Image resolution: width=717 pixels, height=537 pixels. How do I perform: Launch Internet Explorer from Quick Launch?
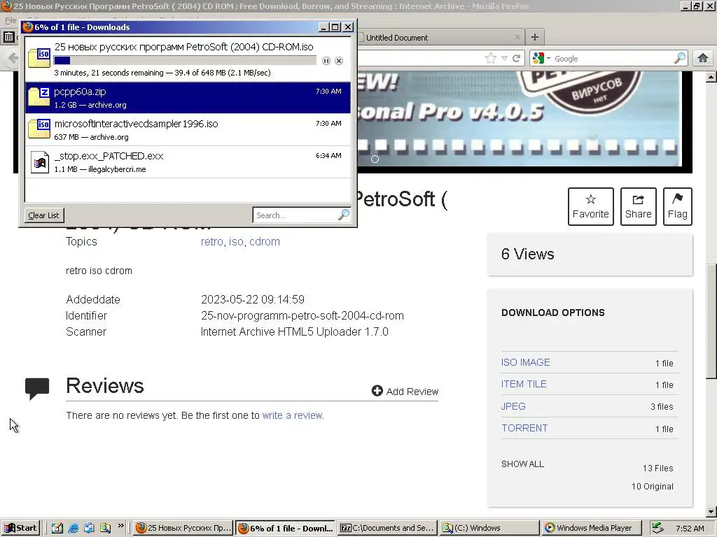click(x=73, y=528)
